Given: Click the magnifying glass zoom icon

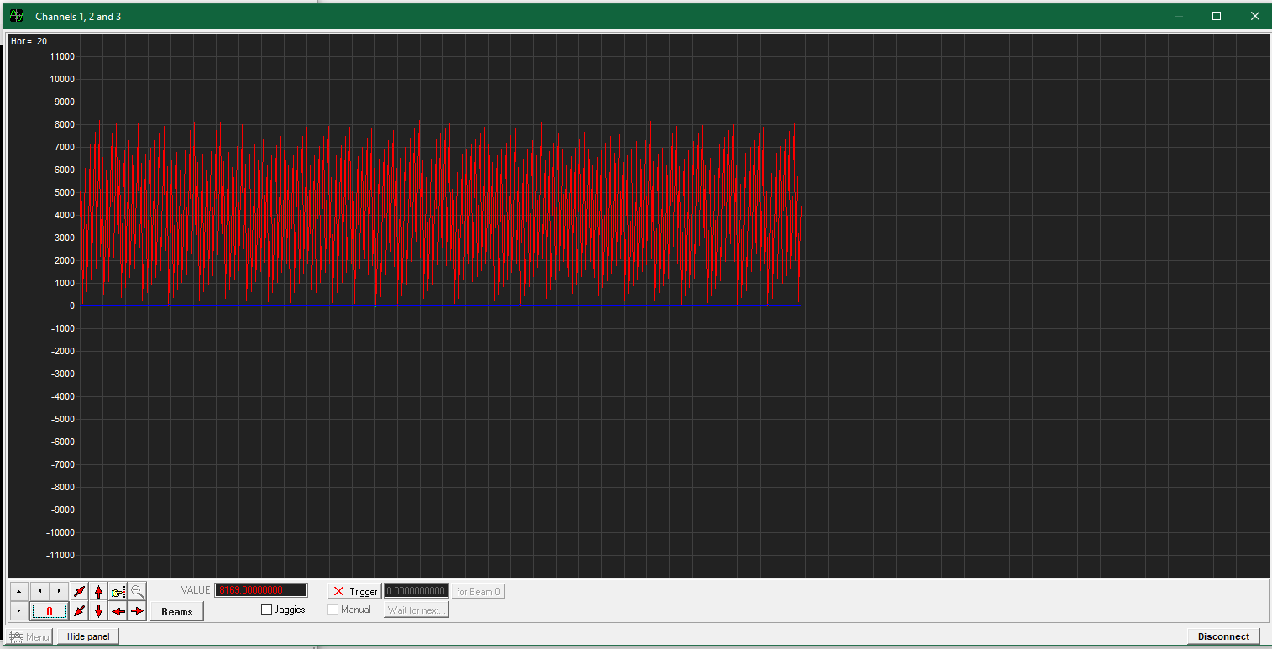Looking at the screenshot, I should 138,591.
